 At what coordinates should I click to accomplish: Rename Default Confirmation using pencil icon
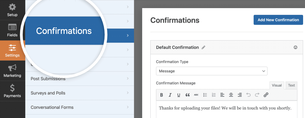(x=203, y=47)
